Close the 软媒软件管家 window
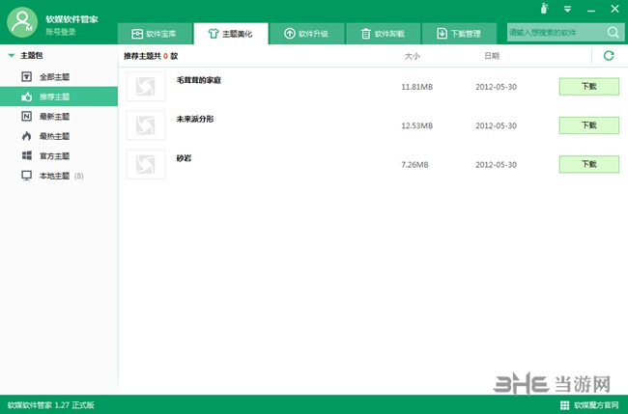Screen dimensions: 628x414 pyautogui.click(x=614, y=9)
